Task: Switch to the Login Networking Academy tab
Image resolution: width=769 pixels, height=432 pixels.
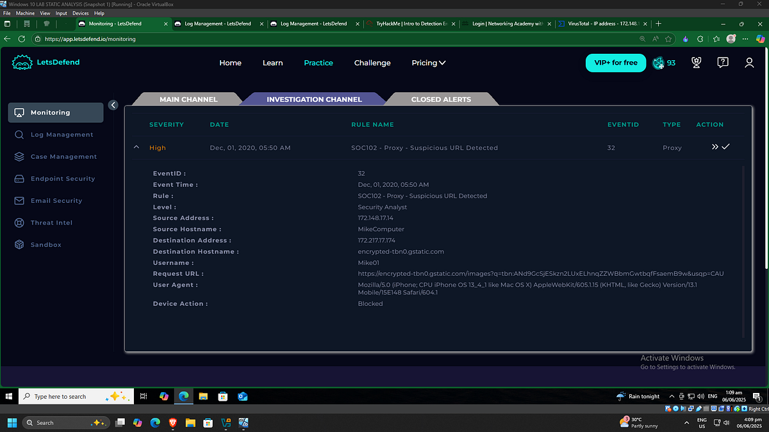Action: [x=507, y=24]
